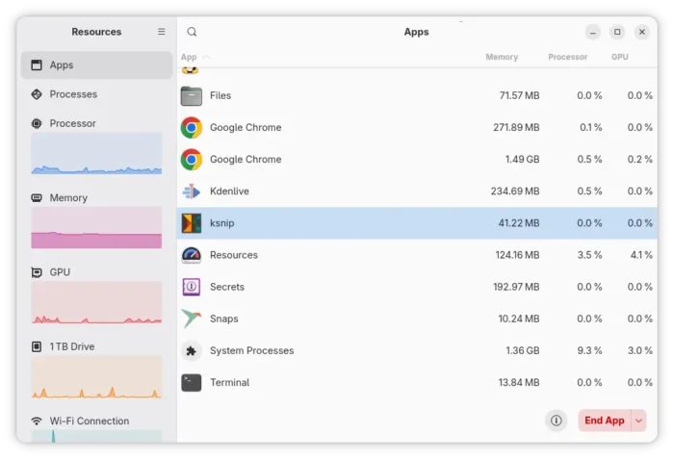Viewport: 674px width, 459px height.
Task: Click the Snaps app icon
Action: 192,319
